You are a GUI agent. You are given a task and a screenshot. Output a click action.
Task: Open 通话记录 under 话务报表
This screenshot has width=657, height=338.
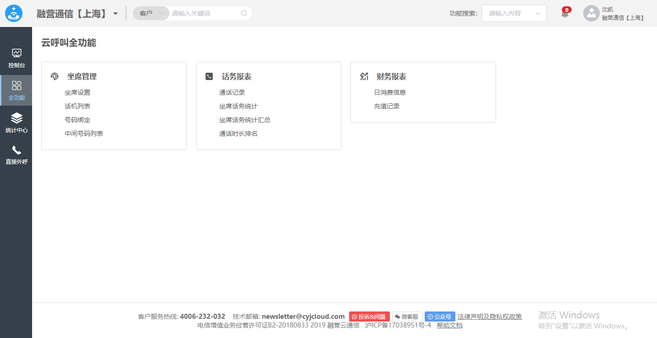click(x=232, y=92)
